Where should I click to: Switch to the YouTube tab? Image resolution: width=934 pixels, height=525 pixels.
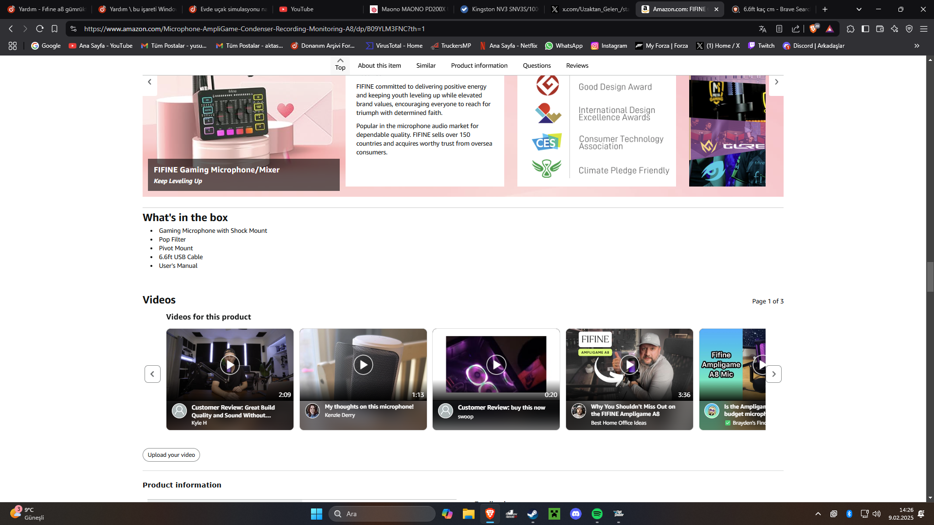click(316, 9)
